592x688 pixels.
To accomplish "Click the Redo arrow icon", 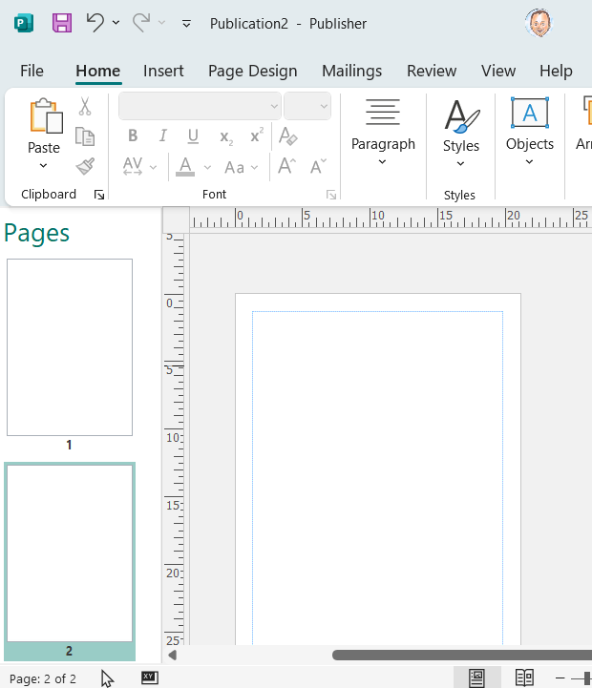I will pos(142,22).
